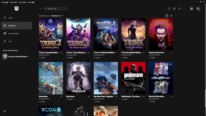
Task: Go back with the arrow button
Action: tap(40, 9)
